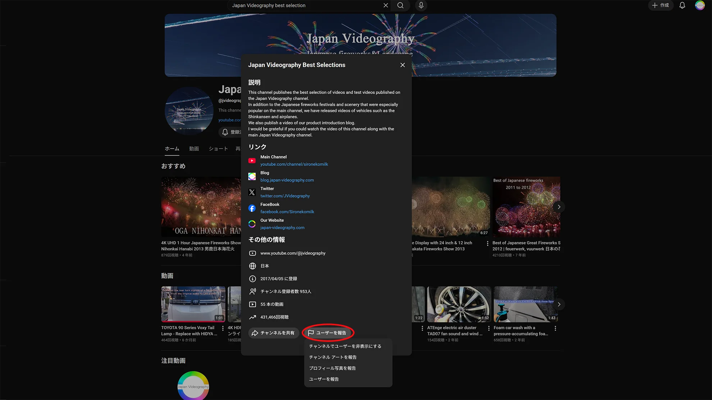Click the 注目動画 section heading
Viewport: 712px width, 400px height.
(x=173, y=361)
